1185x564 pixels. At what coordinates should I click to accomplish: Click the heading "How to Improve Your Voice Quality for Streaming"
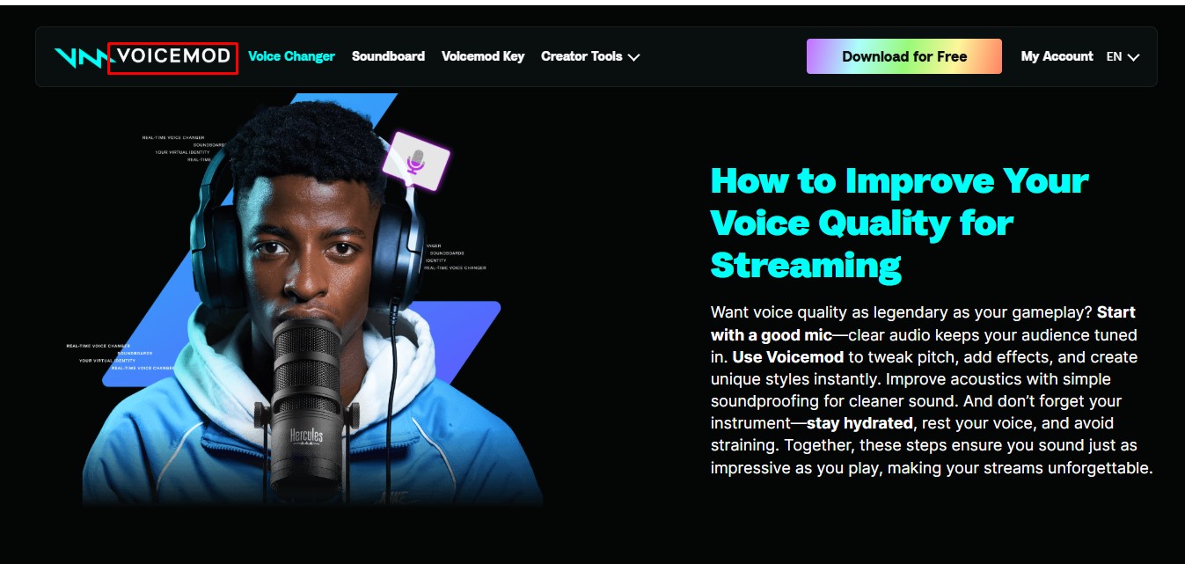[899, 223]
